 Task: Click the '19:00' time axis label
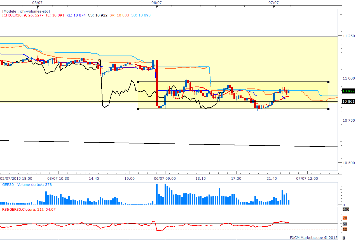pyautogui.click(x=130, y=178)
